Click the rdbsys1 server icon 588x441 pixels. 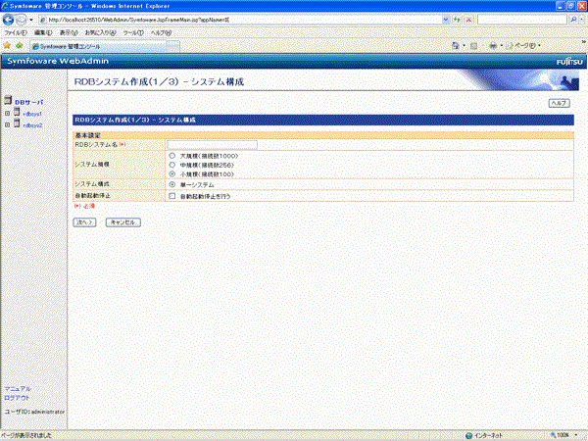17,112
